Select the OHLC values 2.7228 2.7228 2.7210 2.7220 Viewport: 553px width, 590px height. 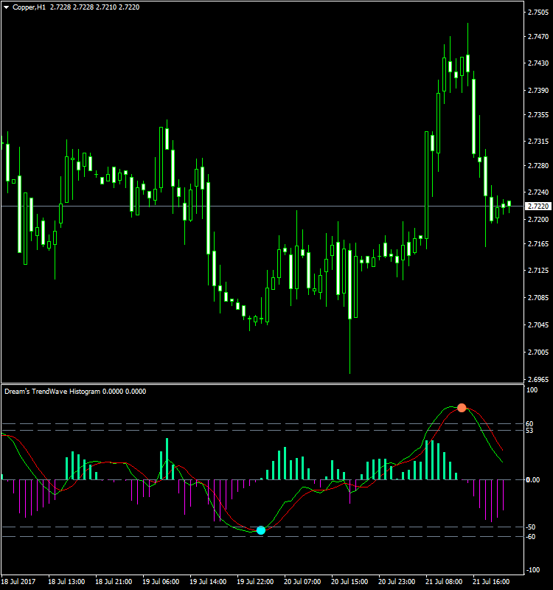point(94,7)
